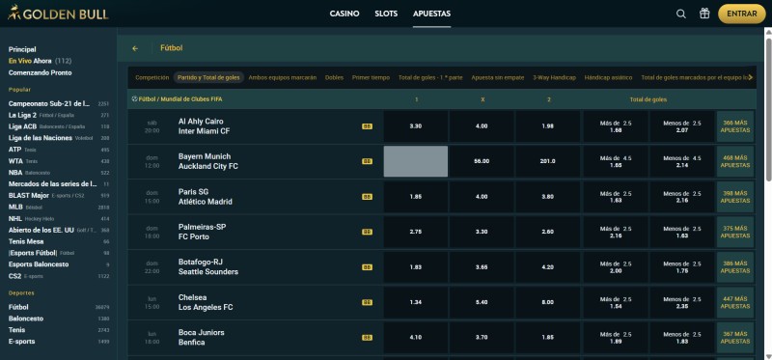Open bet builder badge for Paris SG
The image size is (772, 360).
pos(367,197)
